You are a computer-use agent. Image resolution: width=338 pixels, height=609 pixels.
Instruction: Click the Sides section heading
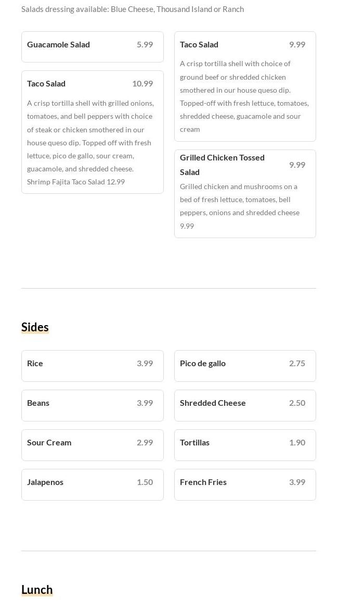[x=35, y=327]
